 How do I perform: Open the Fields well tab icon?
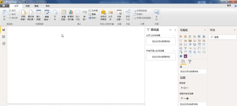pos(183,61)
